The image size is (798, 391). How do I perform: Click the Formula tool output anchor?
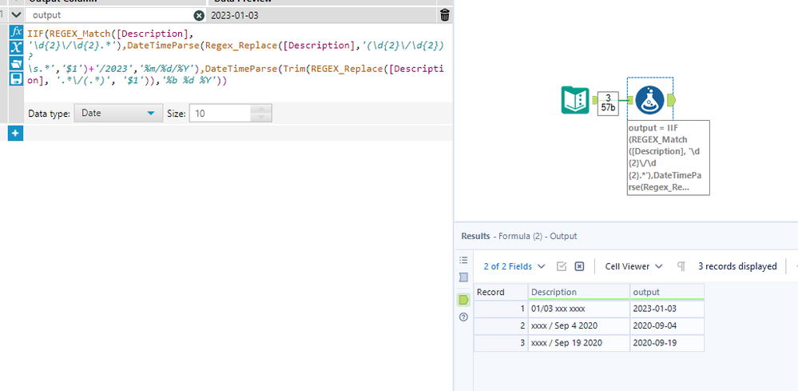pos(670,100)
